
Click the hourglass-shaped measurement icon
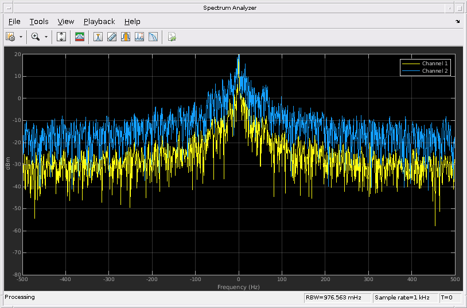click(x=98, y=37)
